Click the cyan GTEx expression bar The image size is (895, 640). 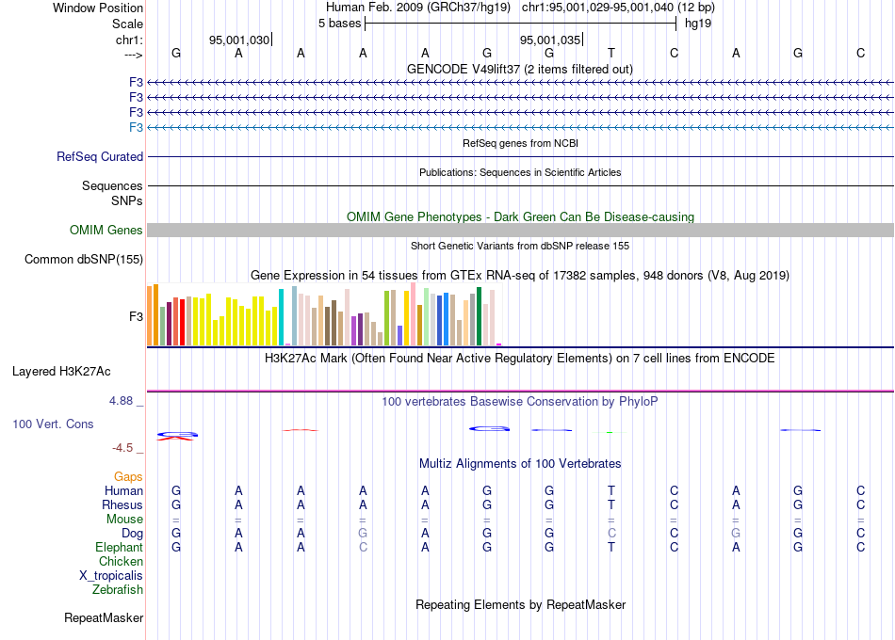pyautogui.click(x=281, y=317)
